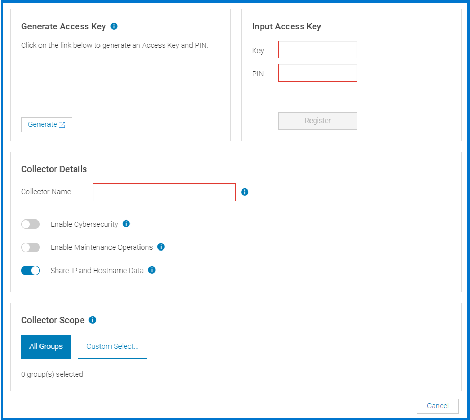Click Cancel to dismiss the form
The image size is (470, 420).
(x=437, y=406)
